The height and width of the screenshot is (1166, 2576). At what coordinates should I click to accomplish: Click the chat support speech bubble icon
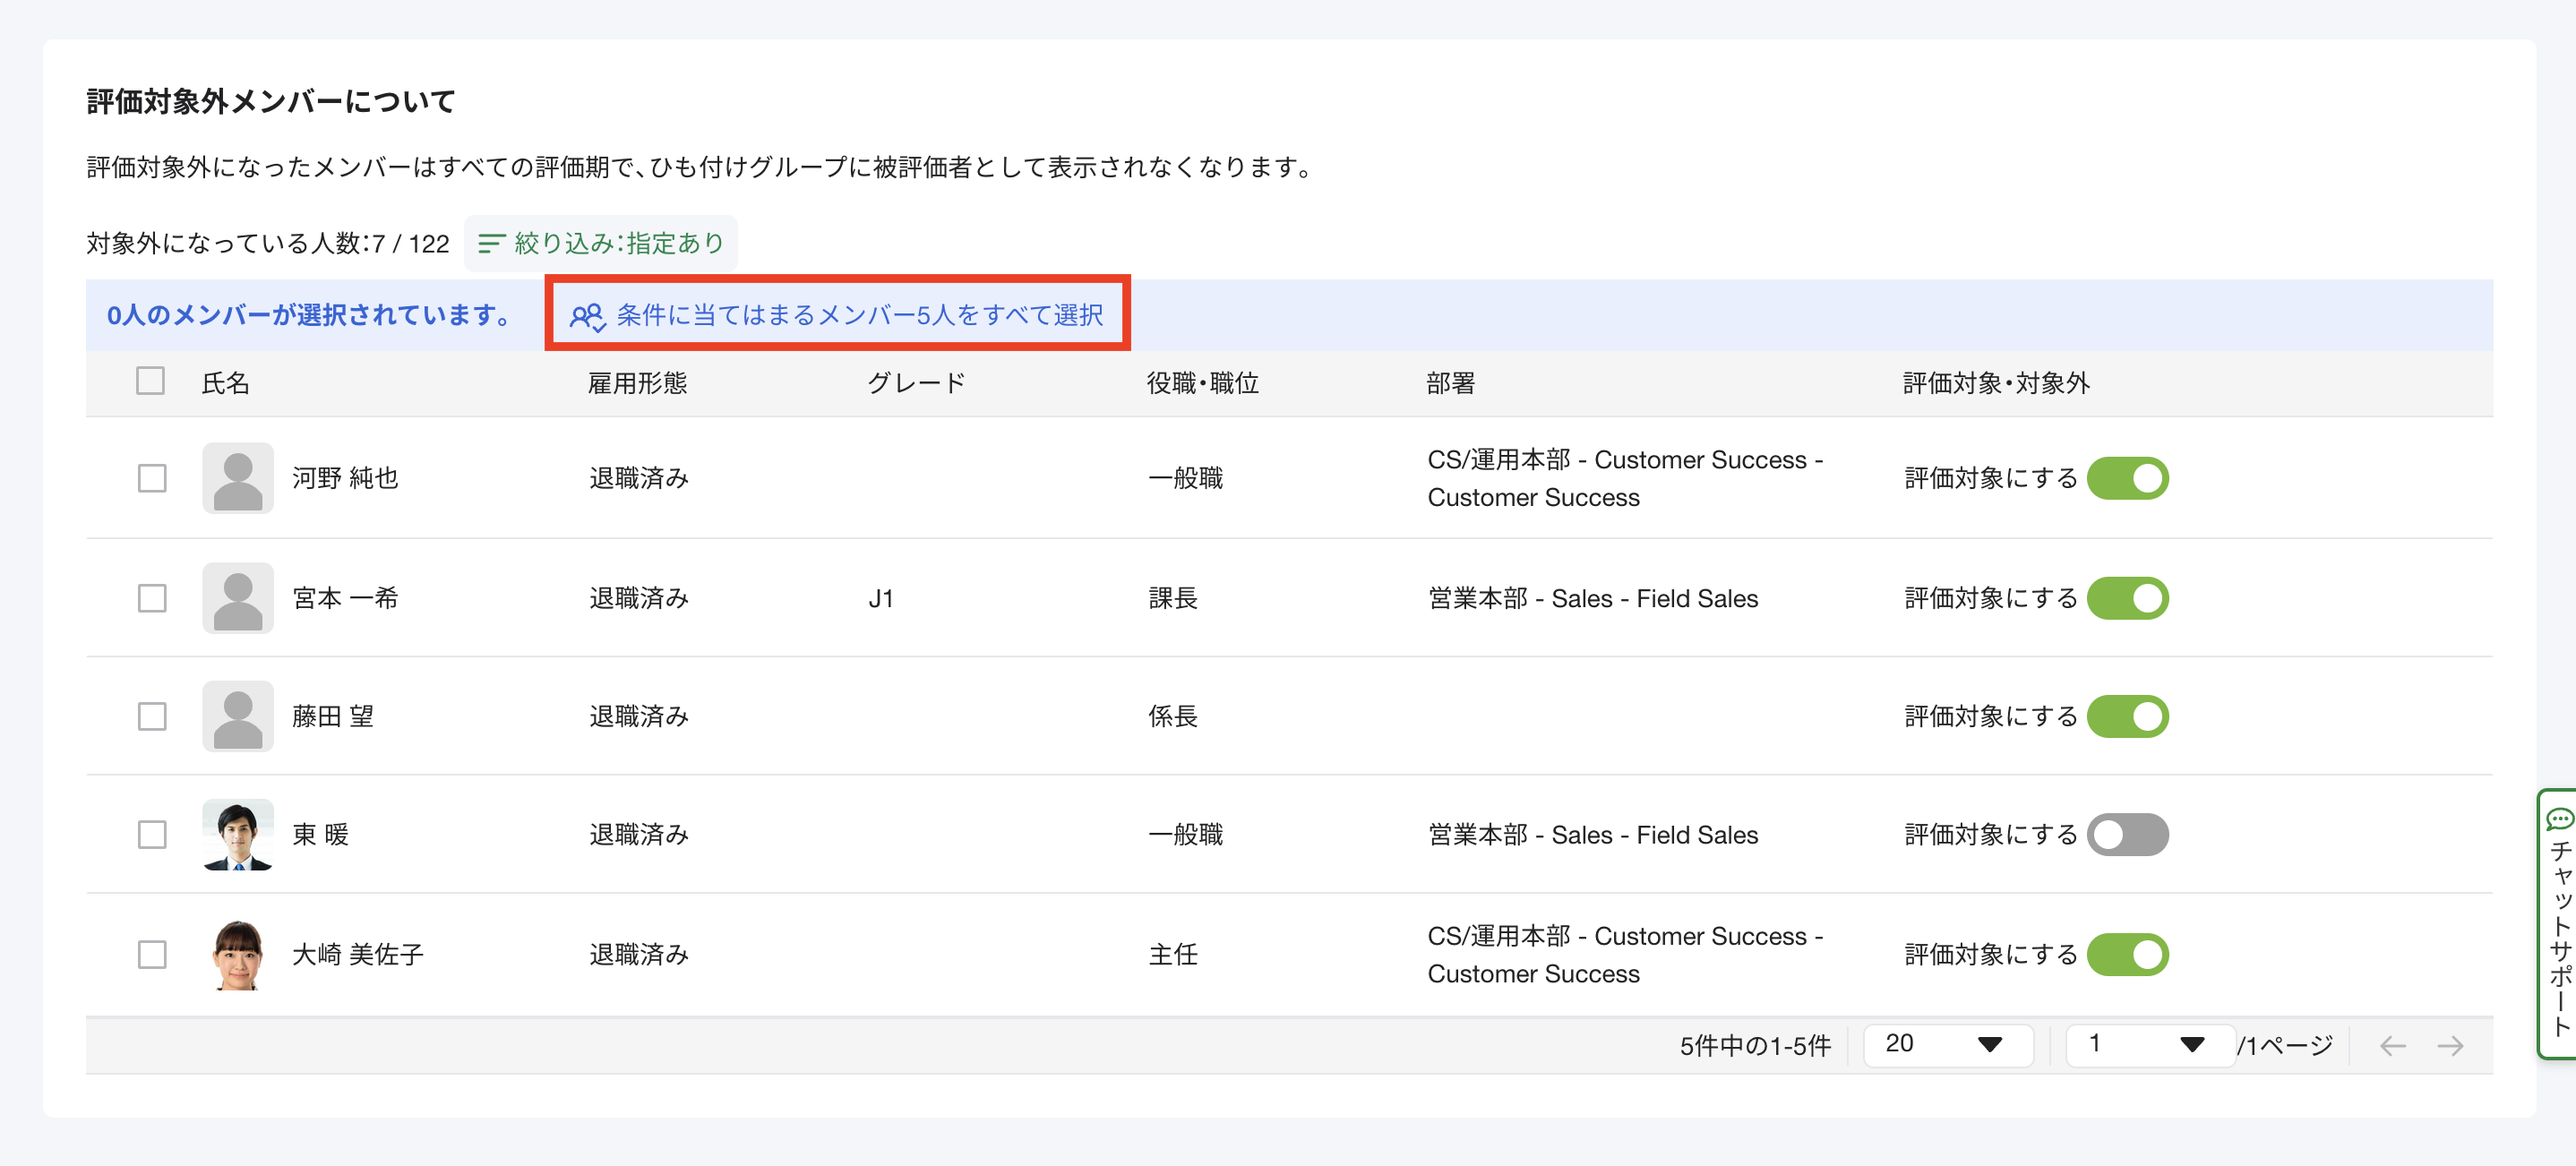pyautogui.click(x=2559, y=820)
